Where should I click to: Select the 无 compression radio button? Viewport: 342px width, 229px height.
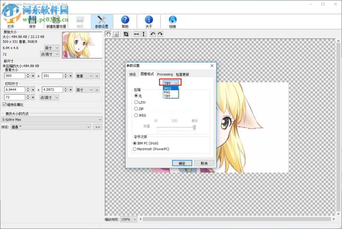136,96
